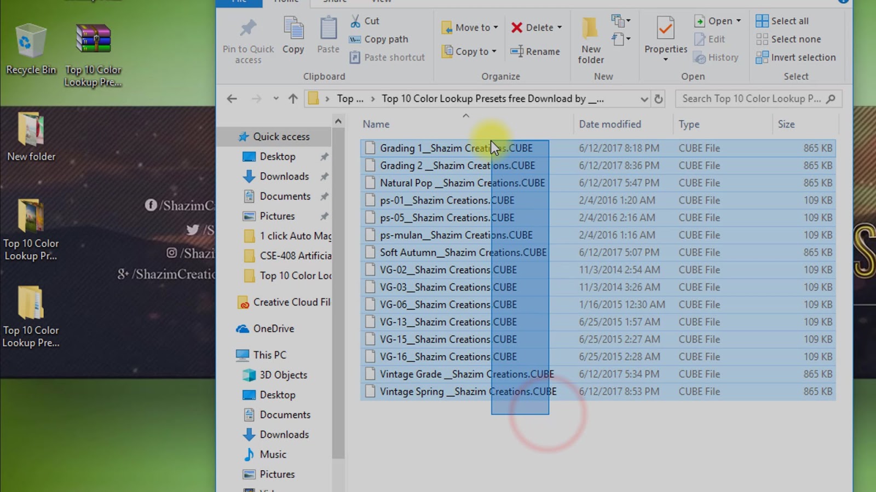Select the WinRAR archive on the desktop
This screenshot has width=876, height=492.
pos(93,55)
